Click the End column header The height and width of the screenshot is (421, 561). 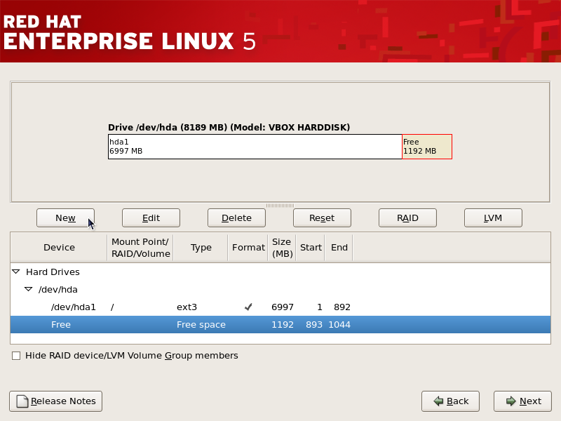coord(339,248)
